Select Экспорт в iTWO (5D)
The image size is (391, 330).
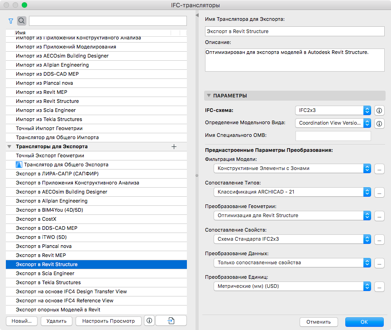click(x=96, y=238)
